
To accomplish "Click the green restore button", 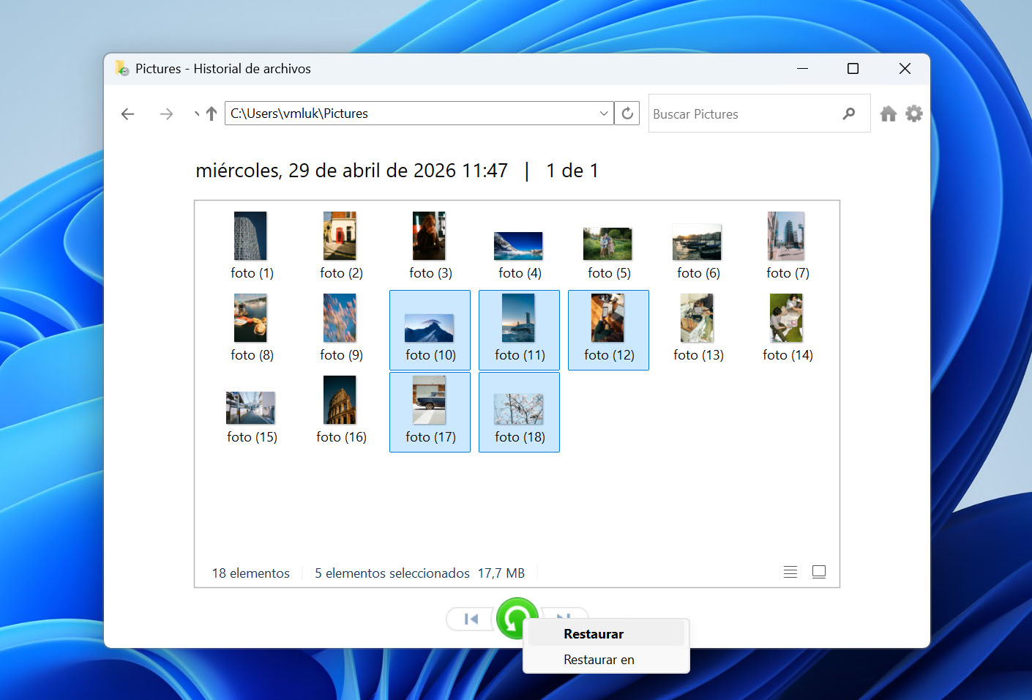I will point(517,618).
